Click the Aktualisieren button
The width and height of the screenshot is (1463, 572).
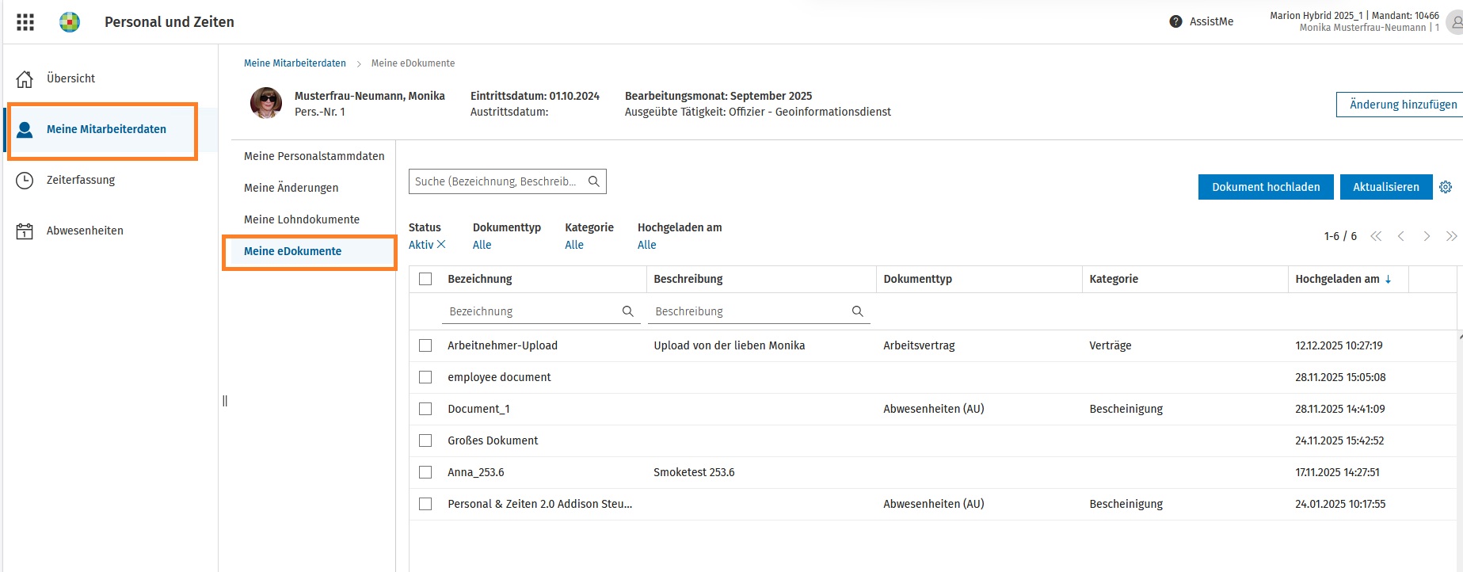[1386, 187]
